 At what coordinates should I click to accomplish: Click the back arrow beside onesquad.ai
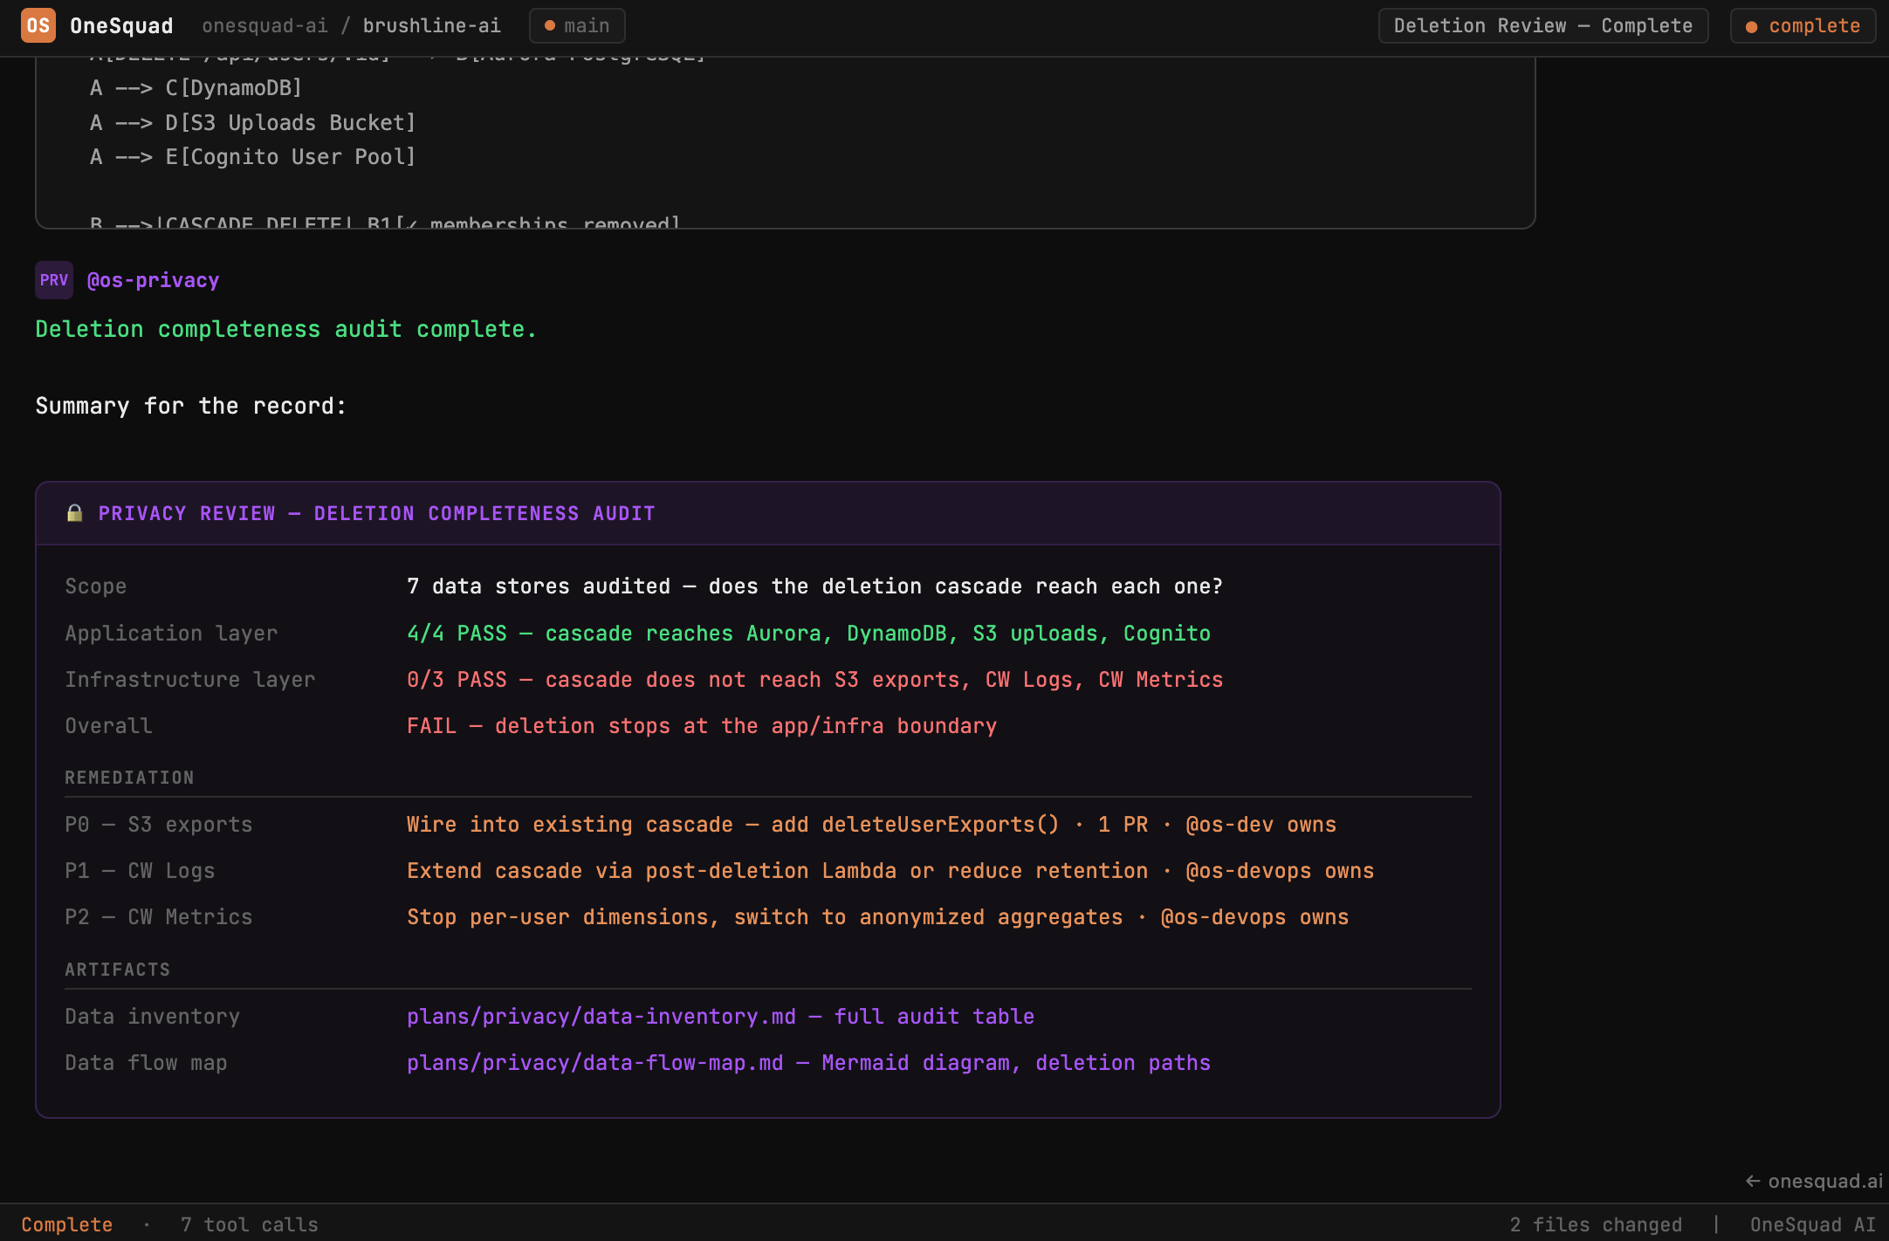(x=1755, y=1179)
